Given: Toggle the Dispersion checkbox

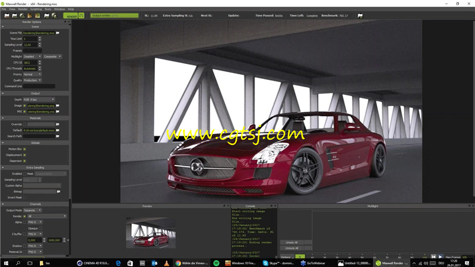Looking at the screenshot, I should [24, 161].
